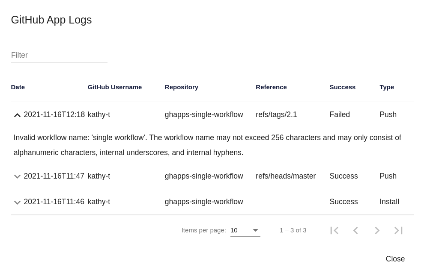Viewport: 424px width, 270px height.
Task: Sort by the Success column header
Action: pyautogui.click(x=342, y=87)
